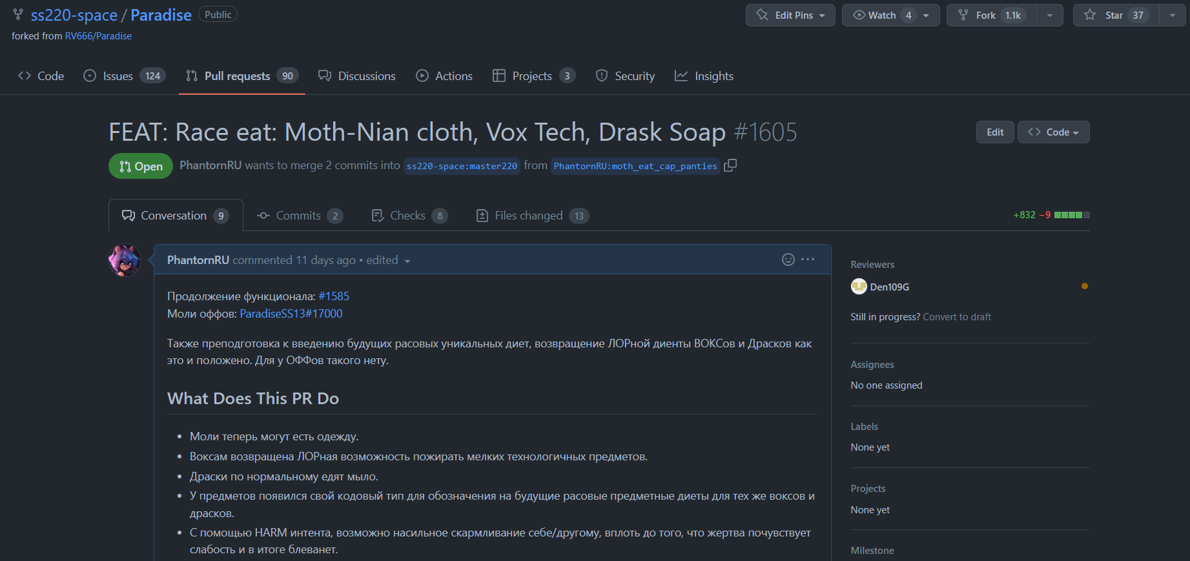Screen dimensions: 1190x561
Task: Switch to the Code tab
Action: tap(41, 76)
